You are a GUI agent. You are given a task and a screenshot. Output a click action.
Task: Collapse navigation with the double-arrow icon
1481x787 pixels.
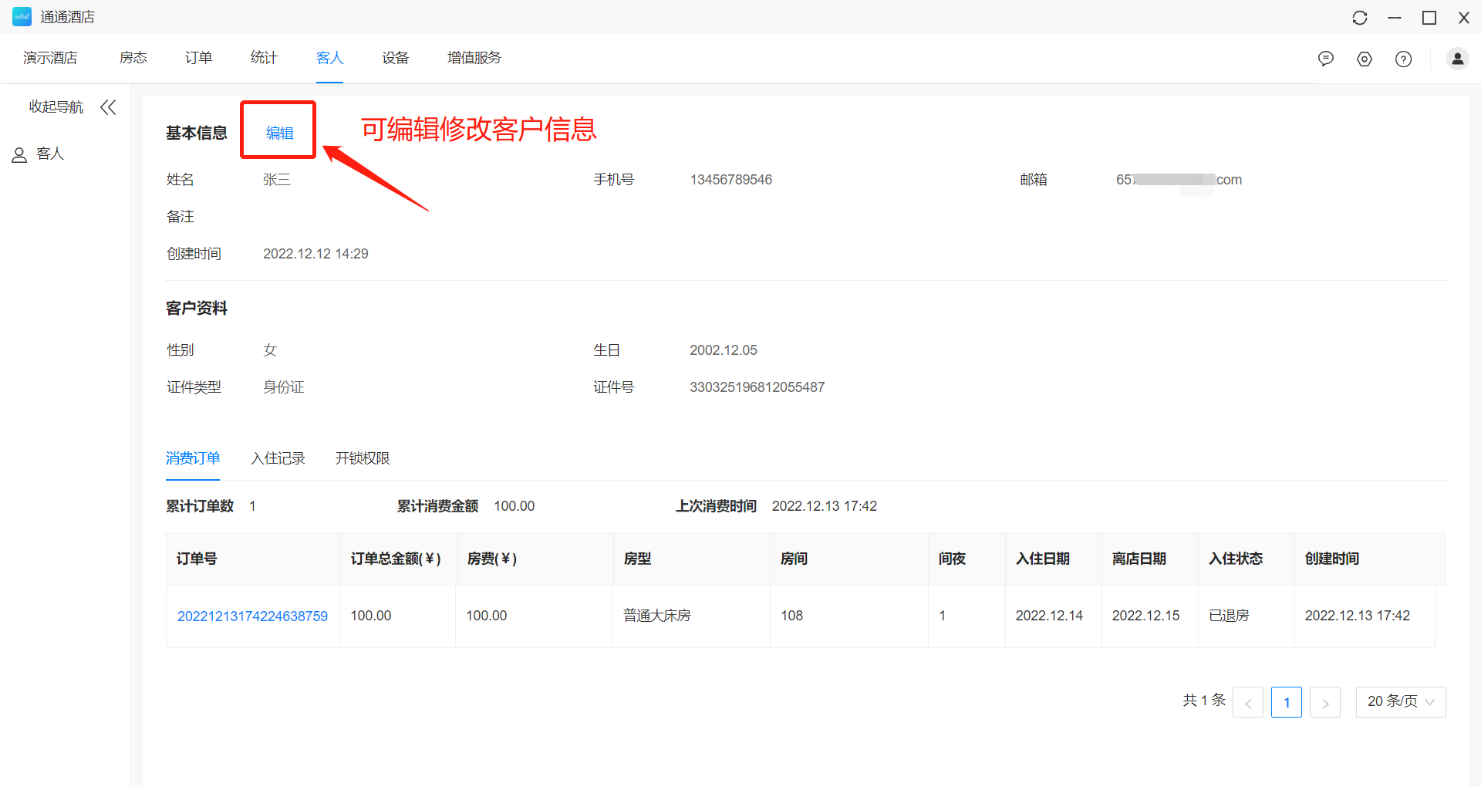pyautogui.click(x=108, y=107)
